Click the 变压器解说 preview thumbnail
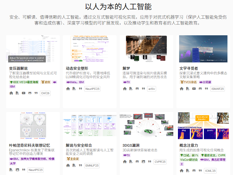 [x=33, y=49]
